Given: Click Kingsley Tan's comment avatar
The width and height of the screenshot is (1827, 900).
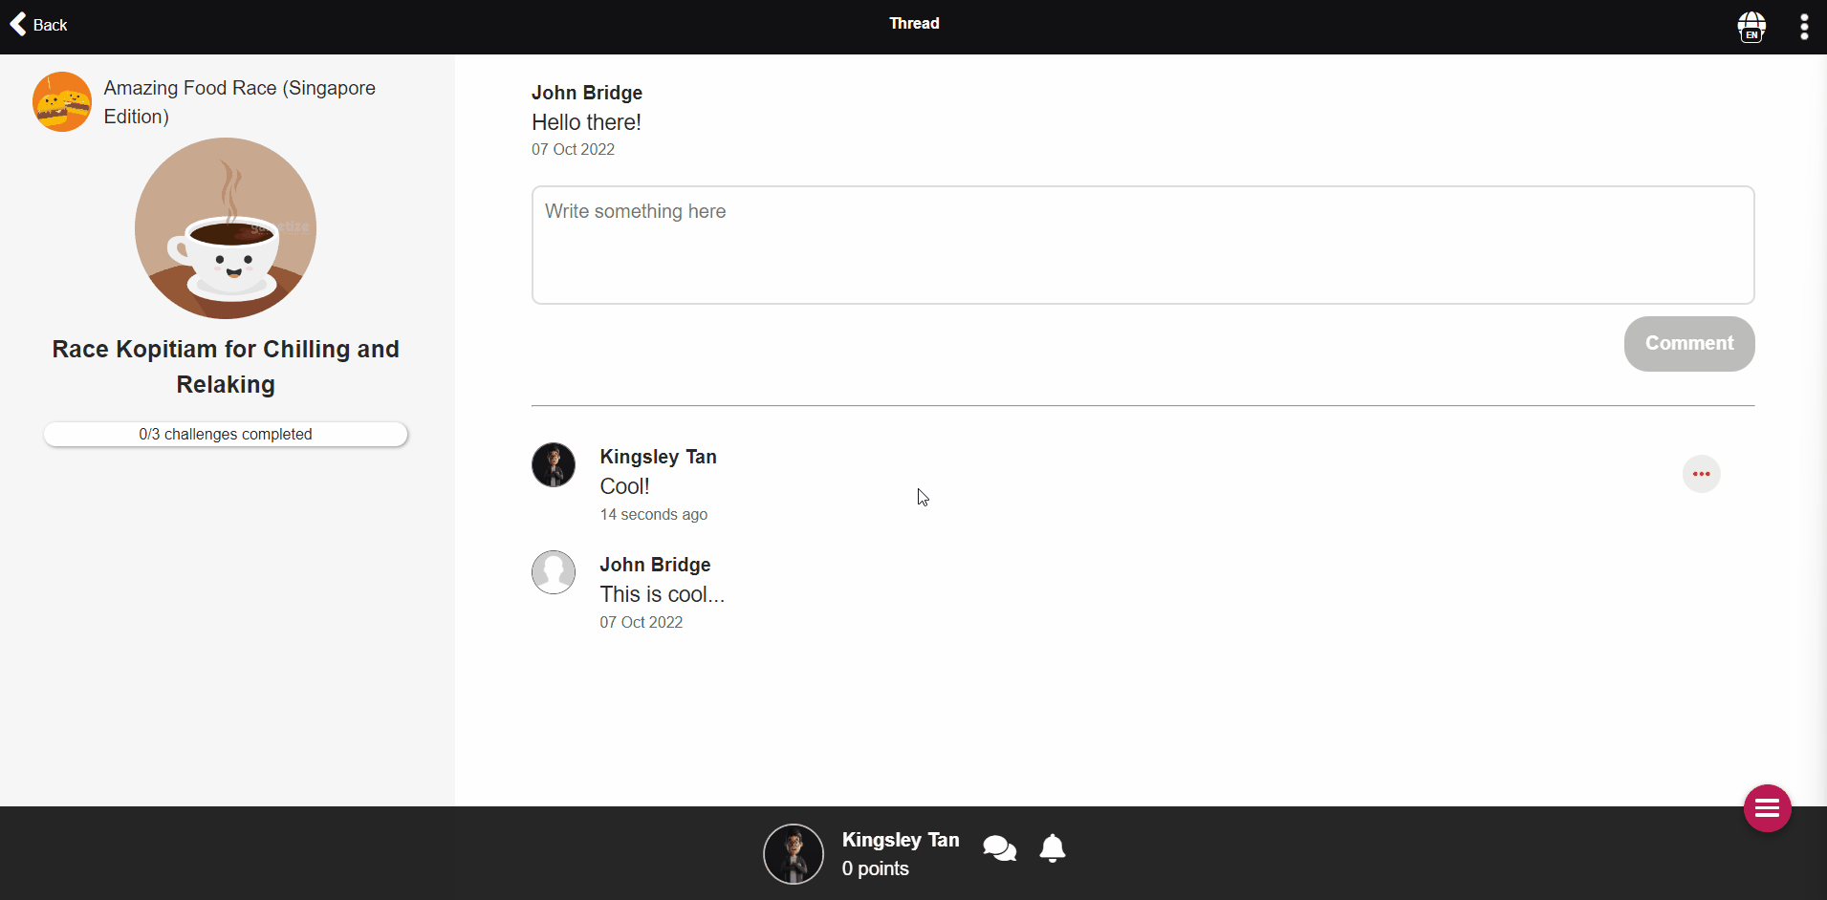Looking at the screenshot, I should 554,464.
